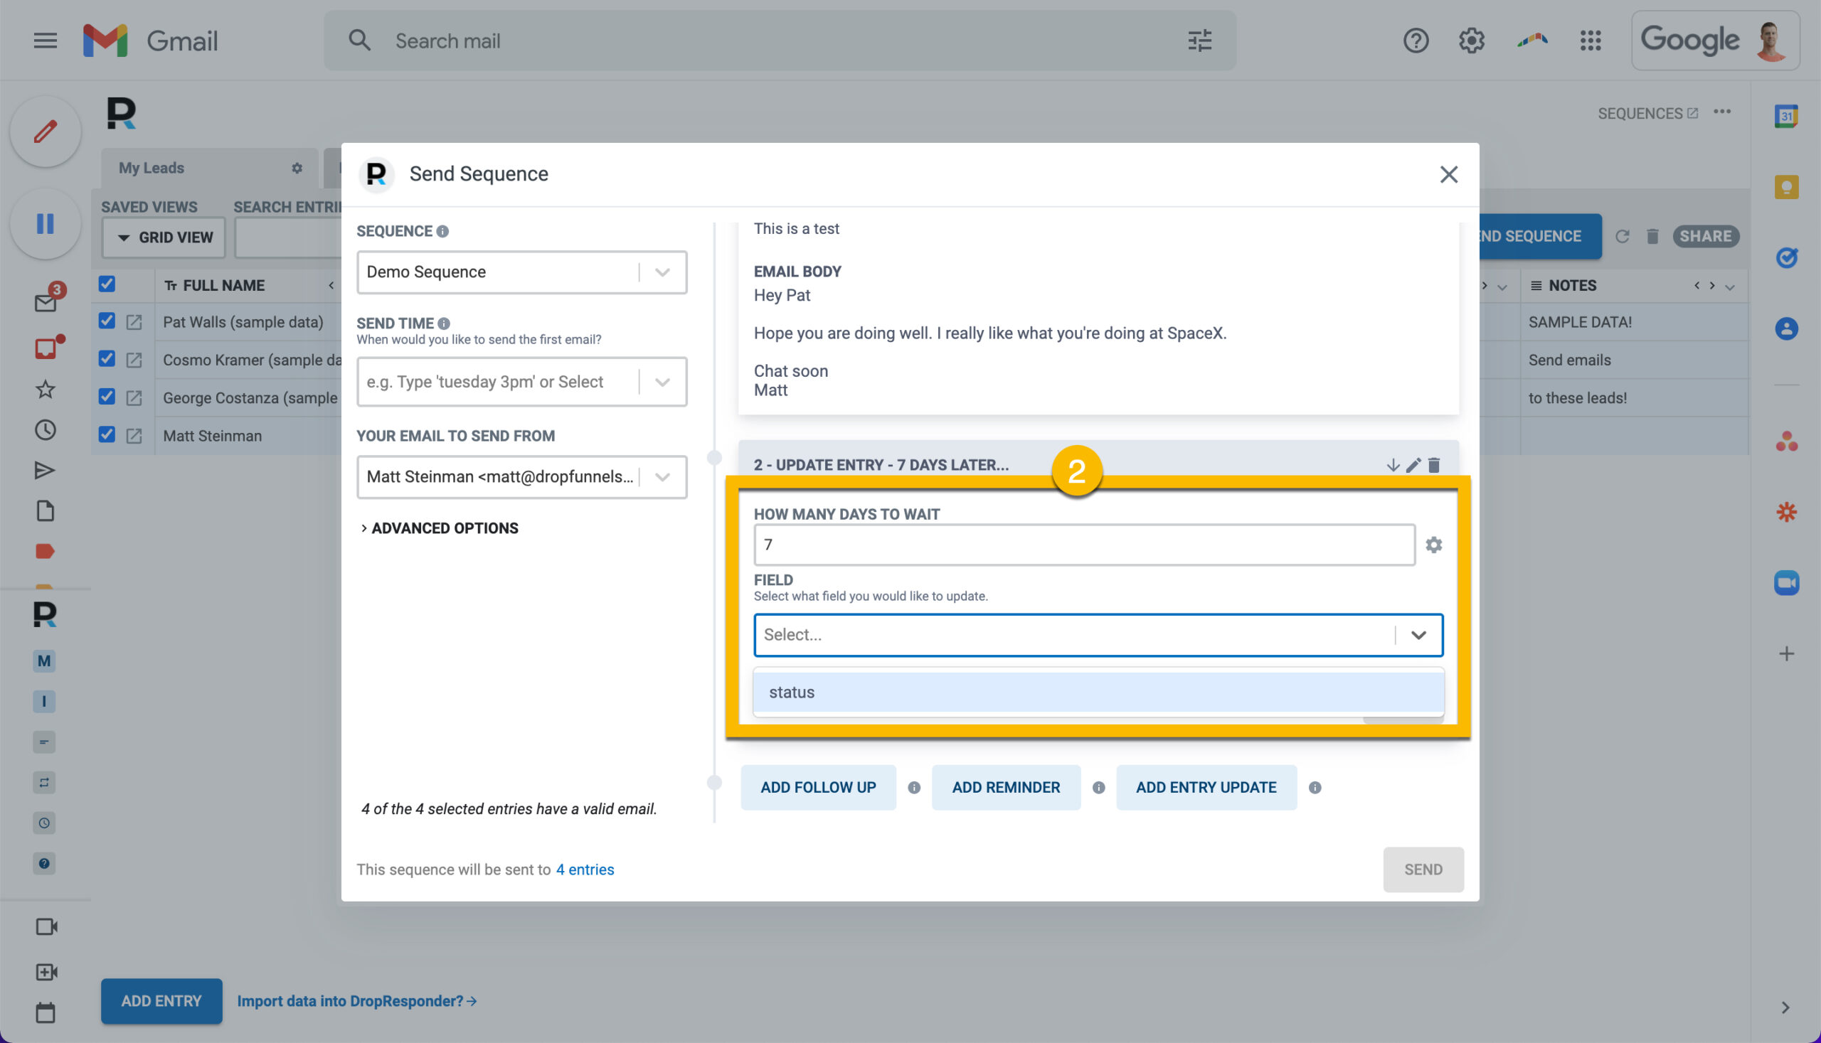Delete the Update Entry step via trash icon
The image size is (1821, 1043).
point(1433,466)
